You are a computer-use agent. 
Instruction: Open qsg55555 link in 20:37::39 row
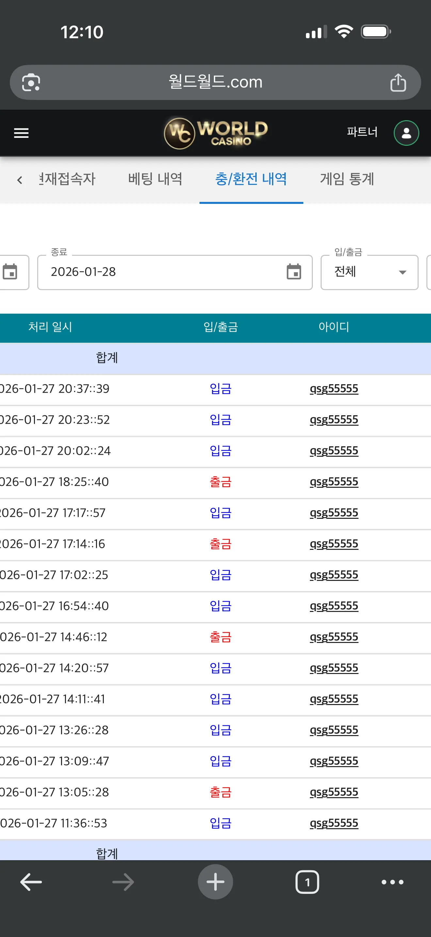(334, 388)
